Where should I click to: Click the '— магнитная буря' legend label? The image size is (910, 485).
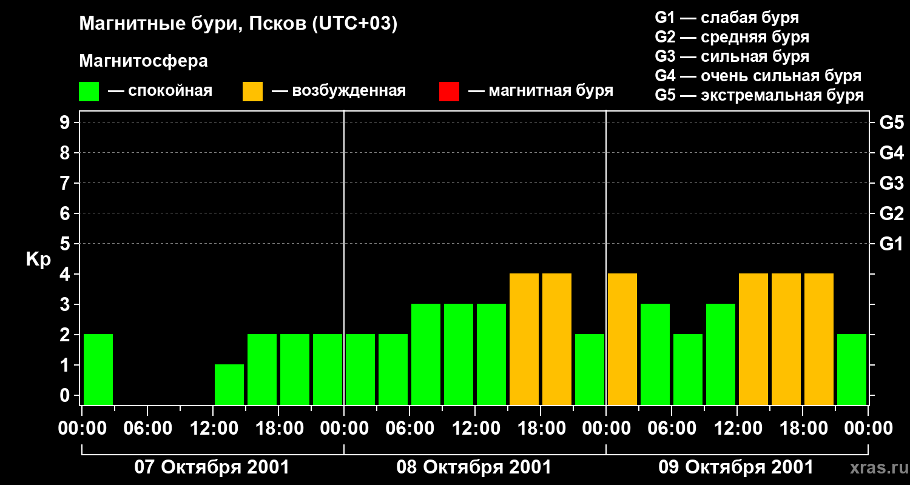541,91
